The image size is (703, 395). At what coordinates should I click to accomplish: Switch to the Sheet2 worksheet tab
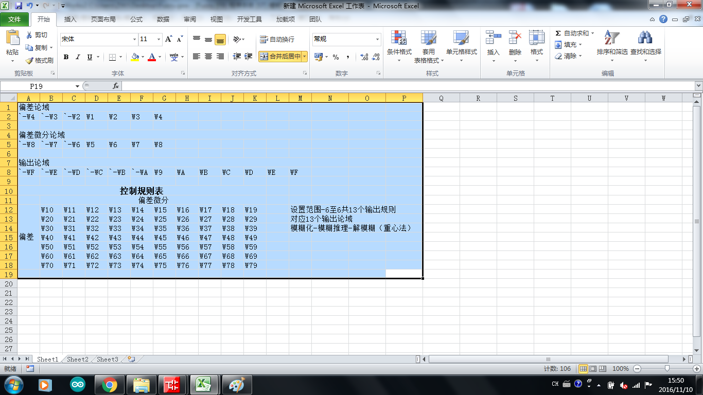point(78,360)
